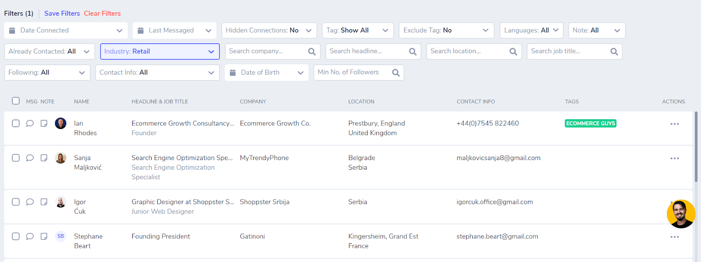Click message bubble icon for Igor Ćuk

30,202
